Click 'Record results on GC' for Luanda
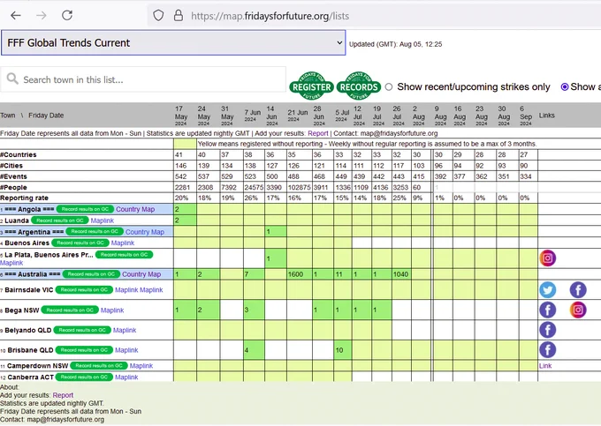 coord(60,220)
